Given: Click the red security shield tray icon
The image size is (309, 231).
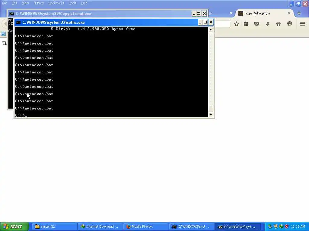Looking at the screenshot, I should pos(286,226).
